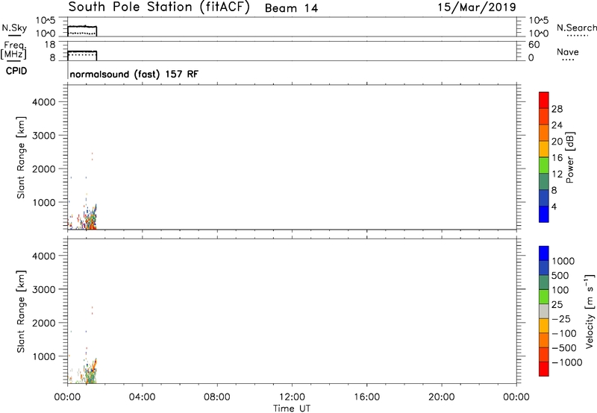The width and height of the screenshot is (597, 413).
Task: Click the frequency trace in the Freq. panel
Action: coord(82,51)
